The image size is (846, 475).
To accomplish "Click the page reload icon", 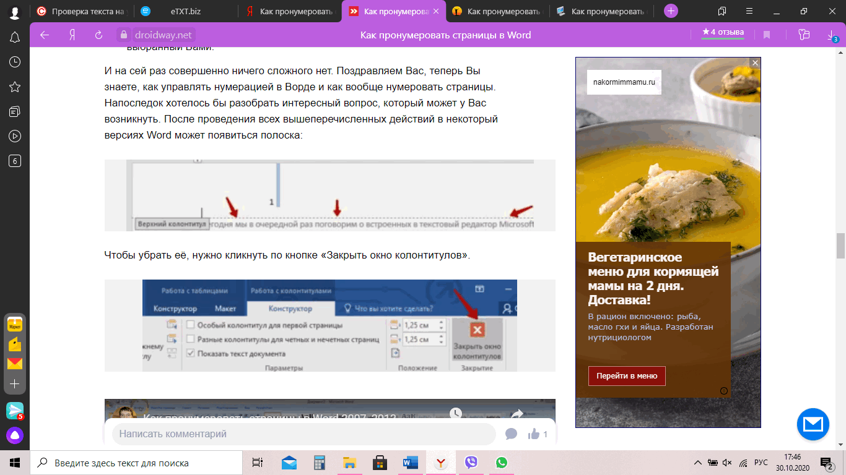I will [98, 35].
